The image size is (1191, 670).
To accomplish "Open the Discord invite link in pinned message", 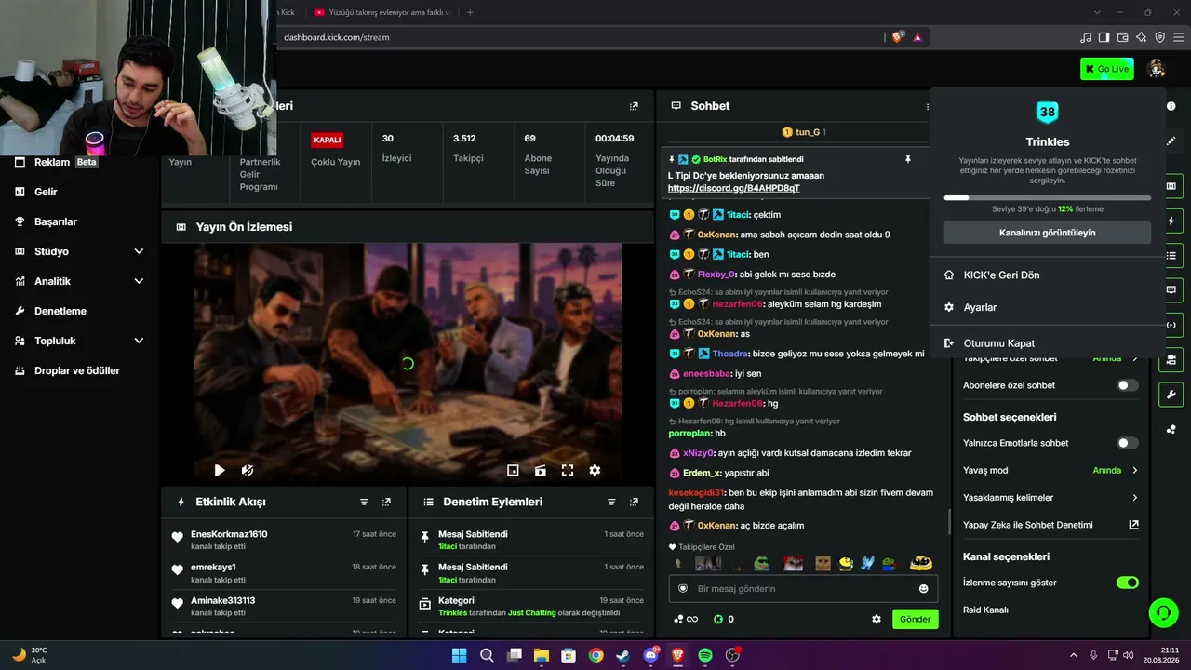I will coord(734,188).
